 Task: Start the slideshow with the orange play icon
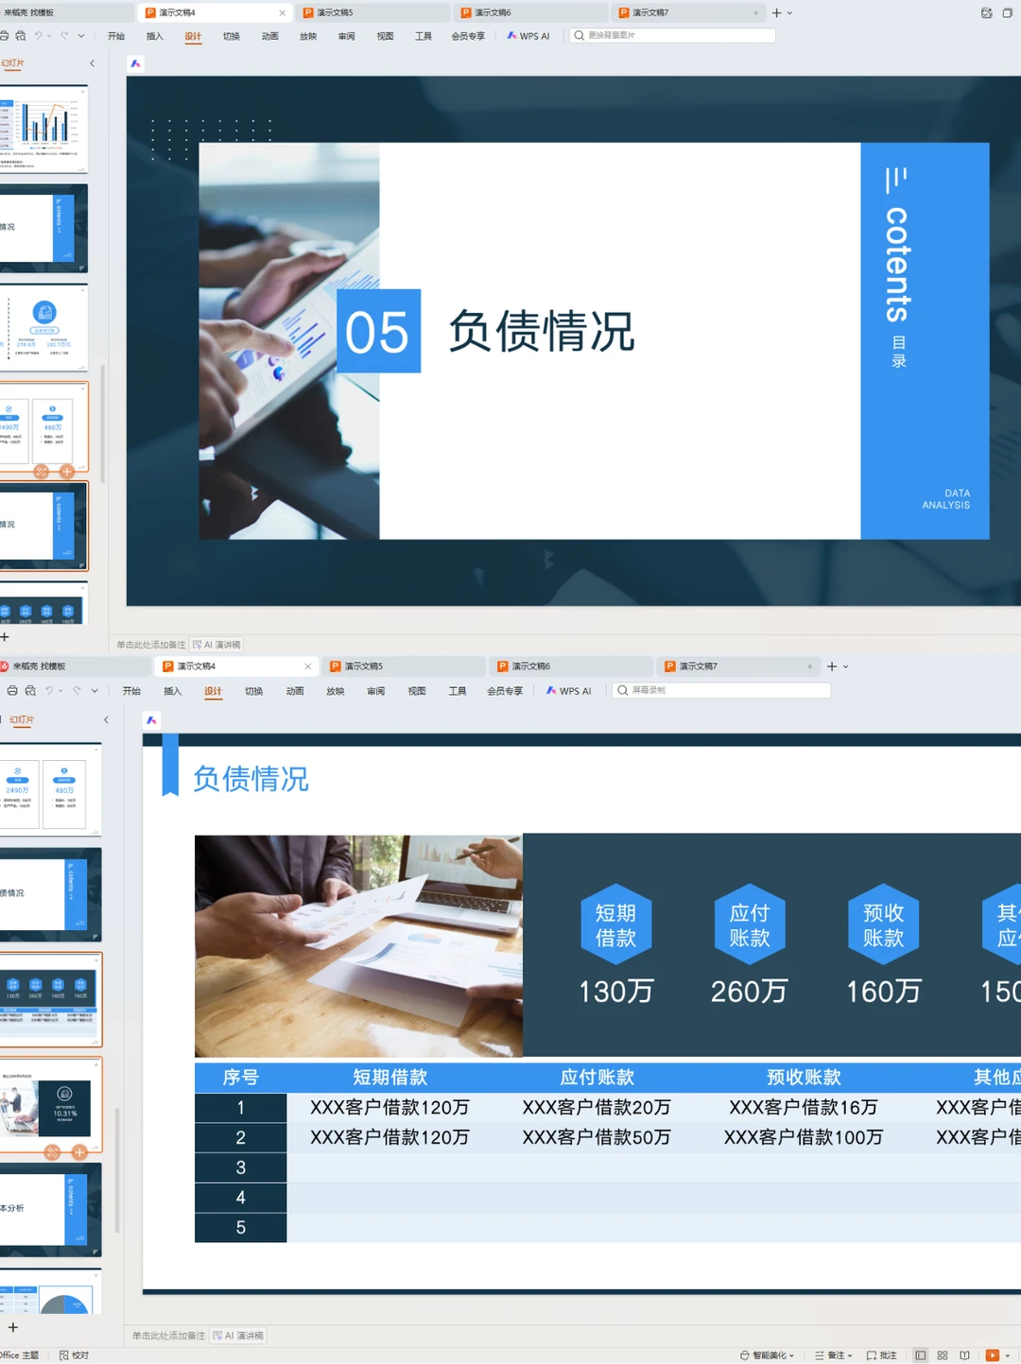click(x=992, y=1355)
